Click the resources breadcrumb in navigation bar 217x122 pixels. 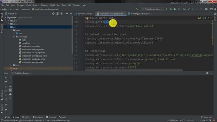(x=26, y=9)
